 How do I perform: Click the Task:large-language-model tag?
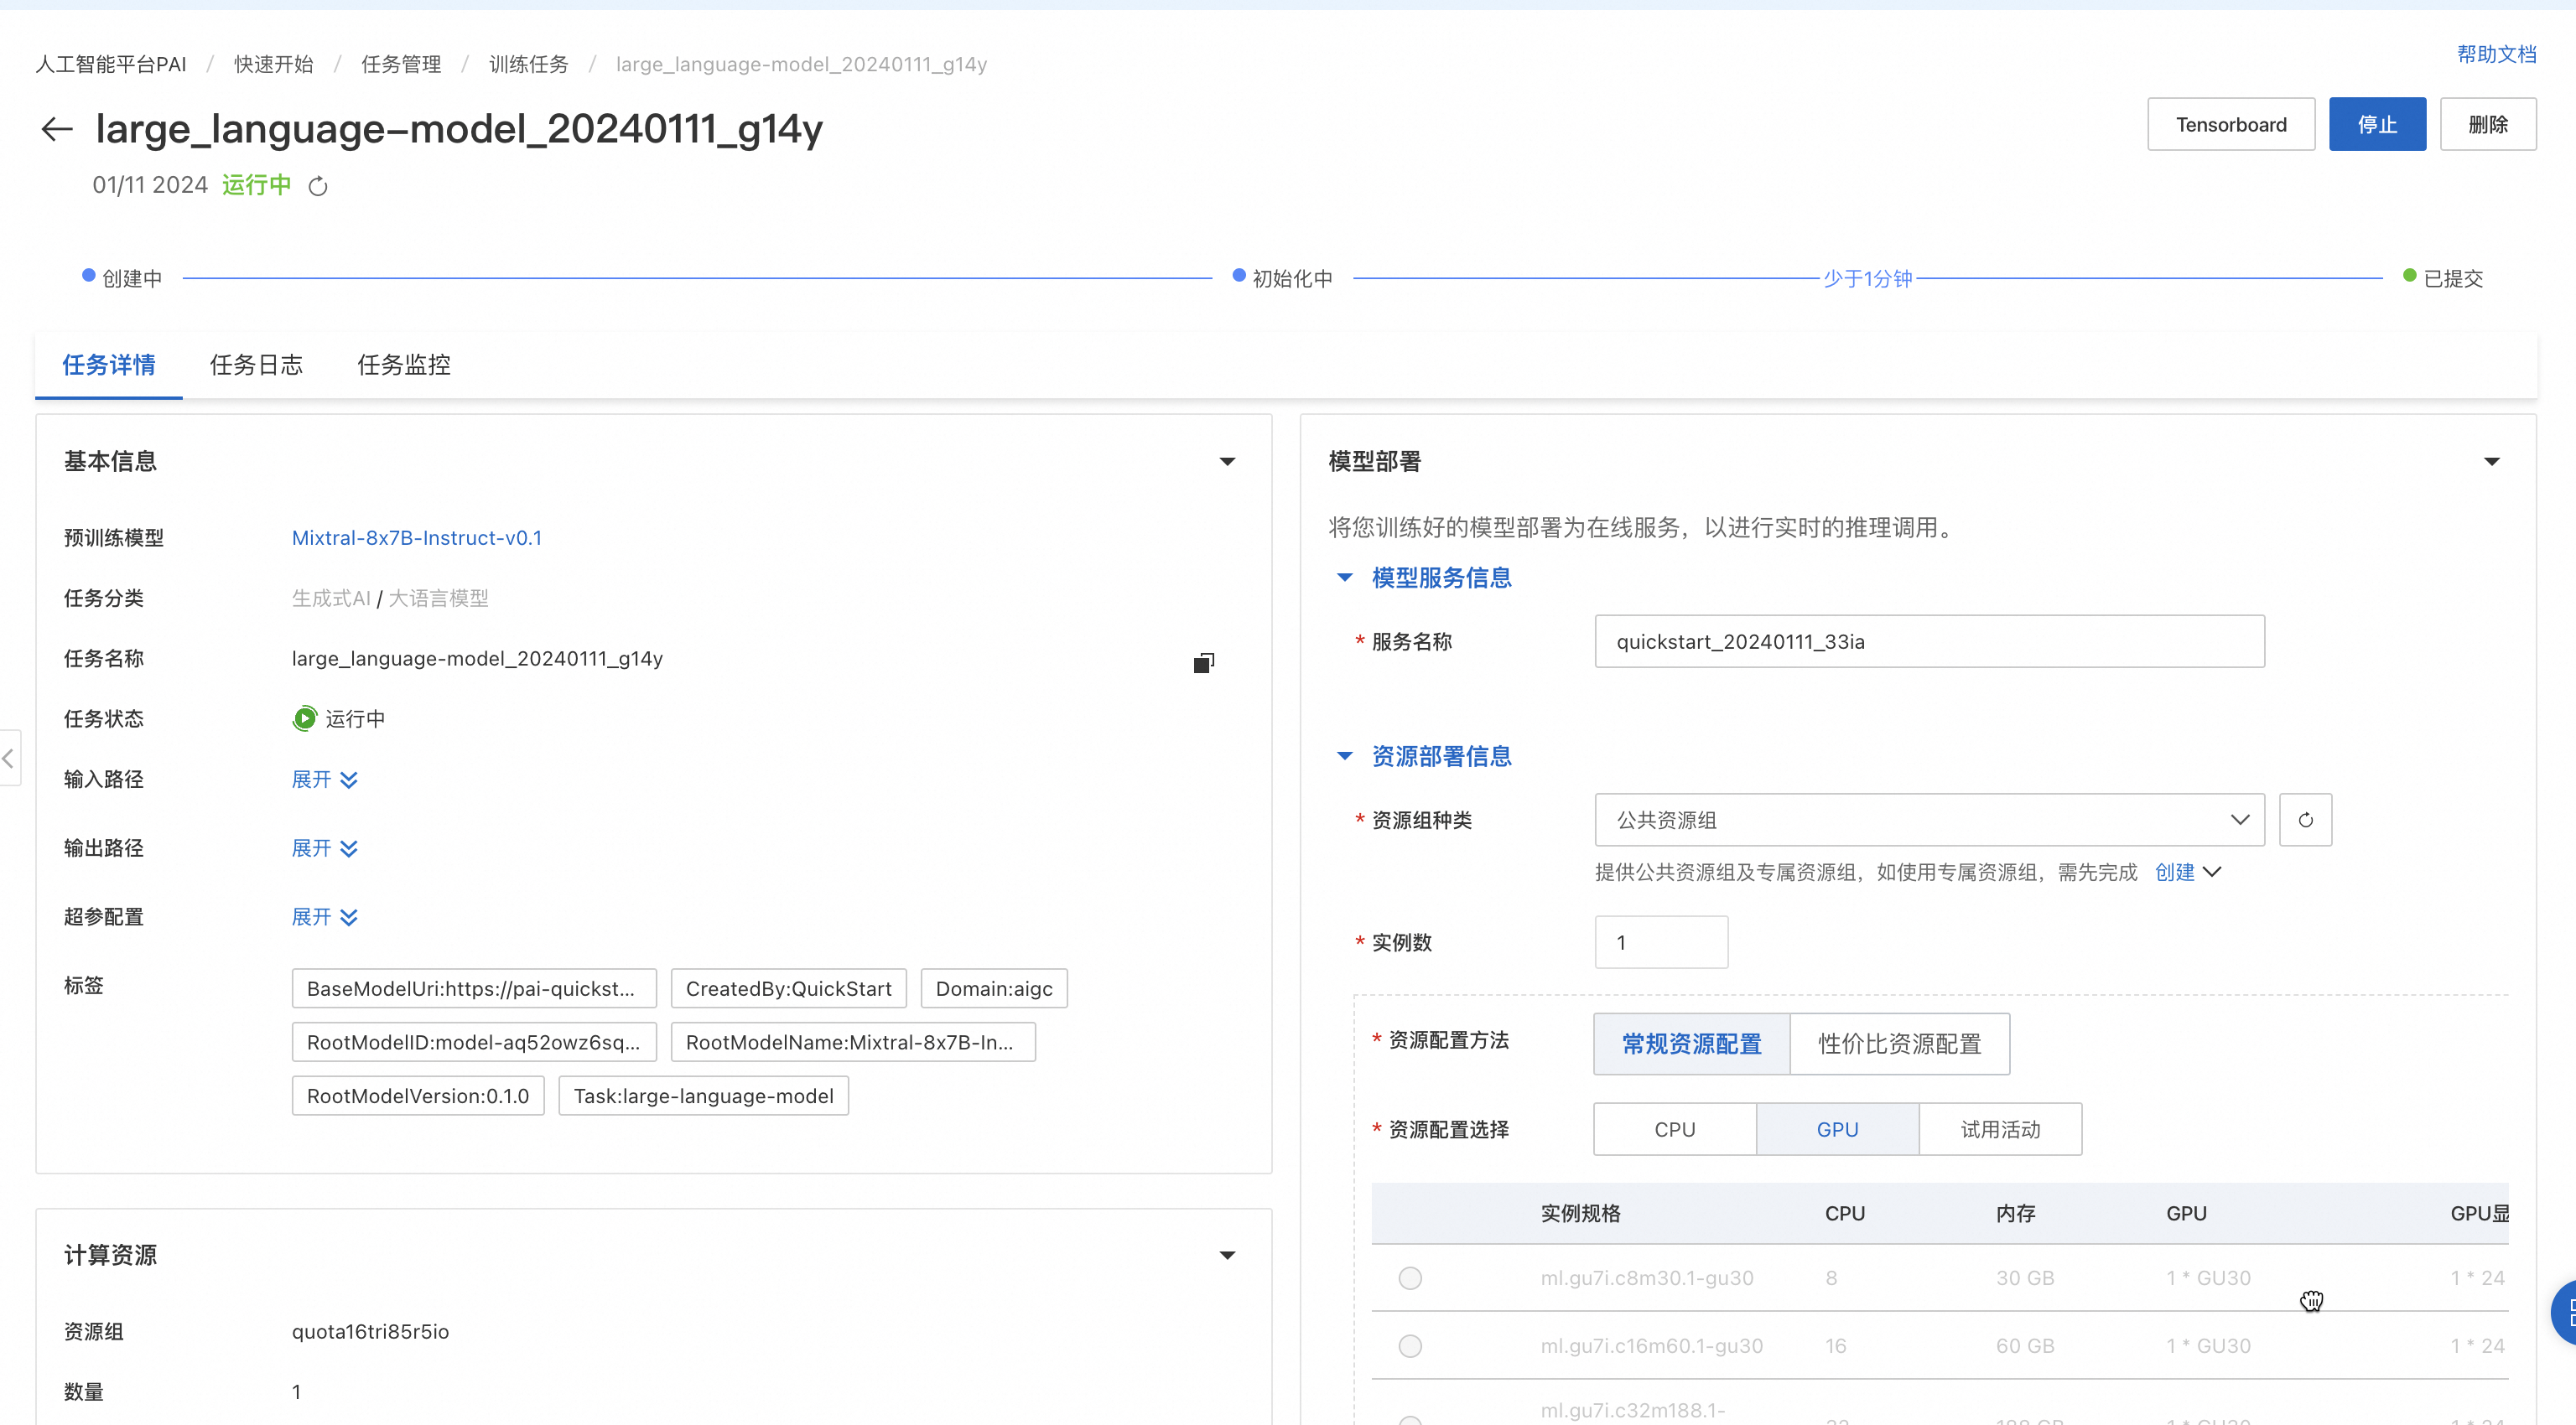(x=703, y=1096)
